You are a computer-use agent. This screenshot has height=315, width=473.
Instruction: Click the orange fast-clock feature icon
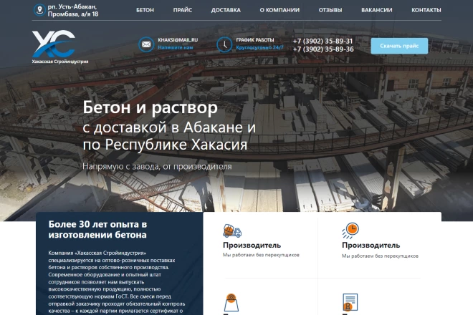[350, 230]
